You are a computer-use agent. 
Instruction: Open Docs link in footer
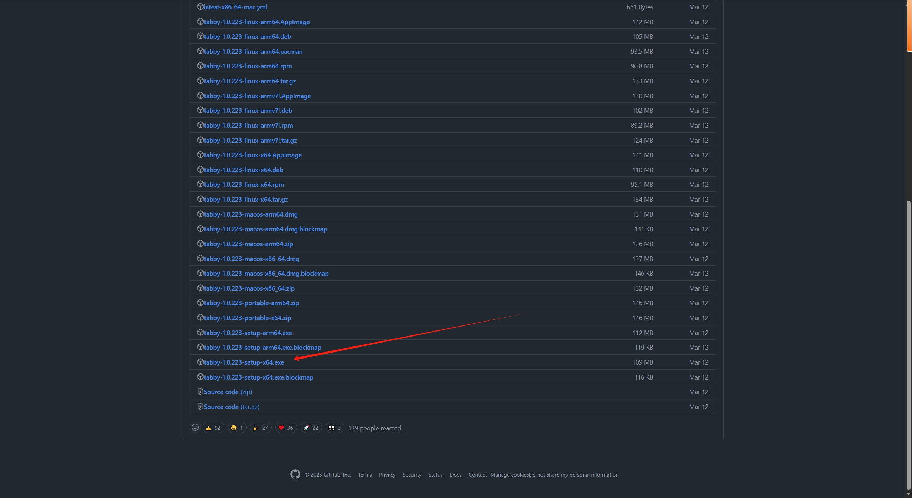point(456,475)
